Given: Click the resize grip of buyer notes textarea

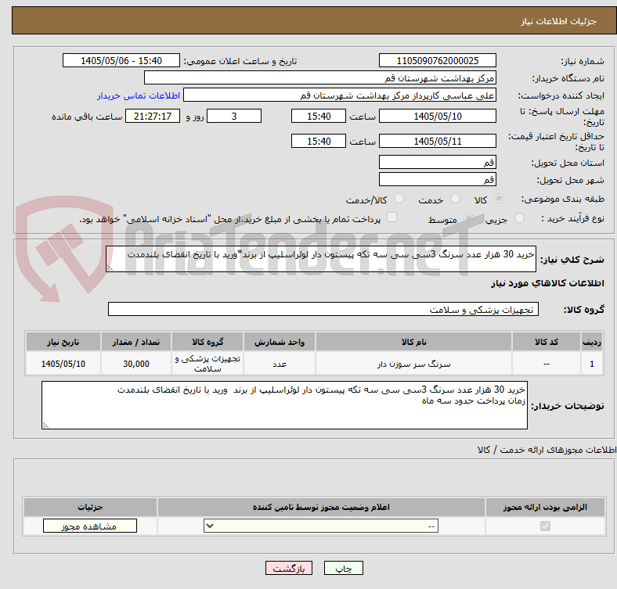Looking at the screenshot, I should tap(45, 426).
